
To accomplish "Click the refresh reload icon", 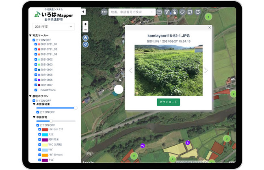I will 198,12.
